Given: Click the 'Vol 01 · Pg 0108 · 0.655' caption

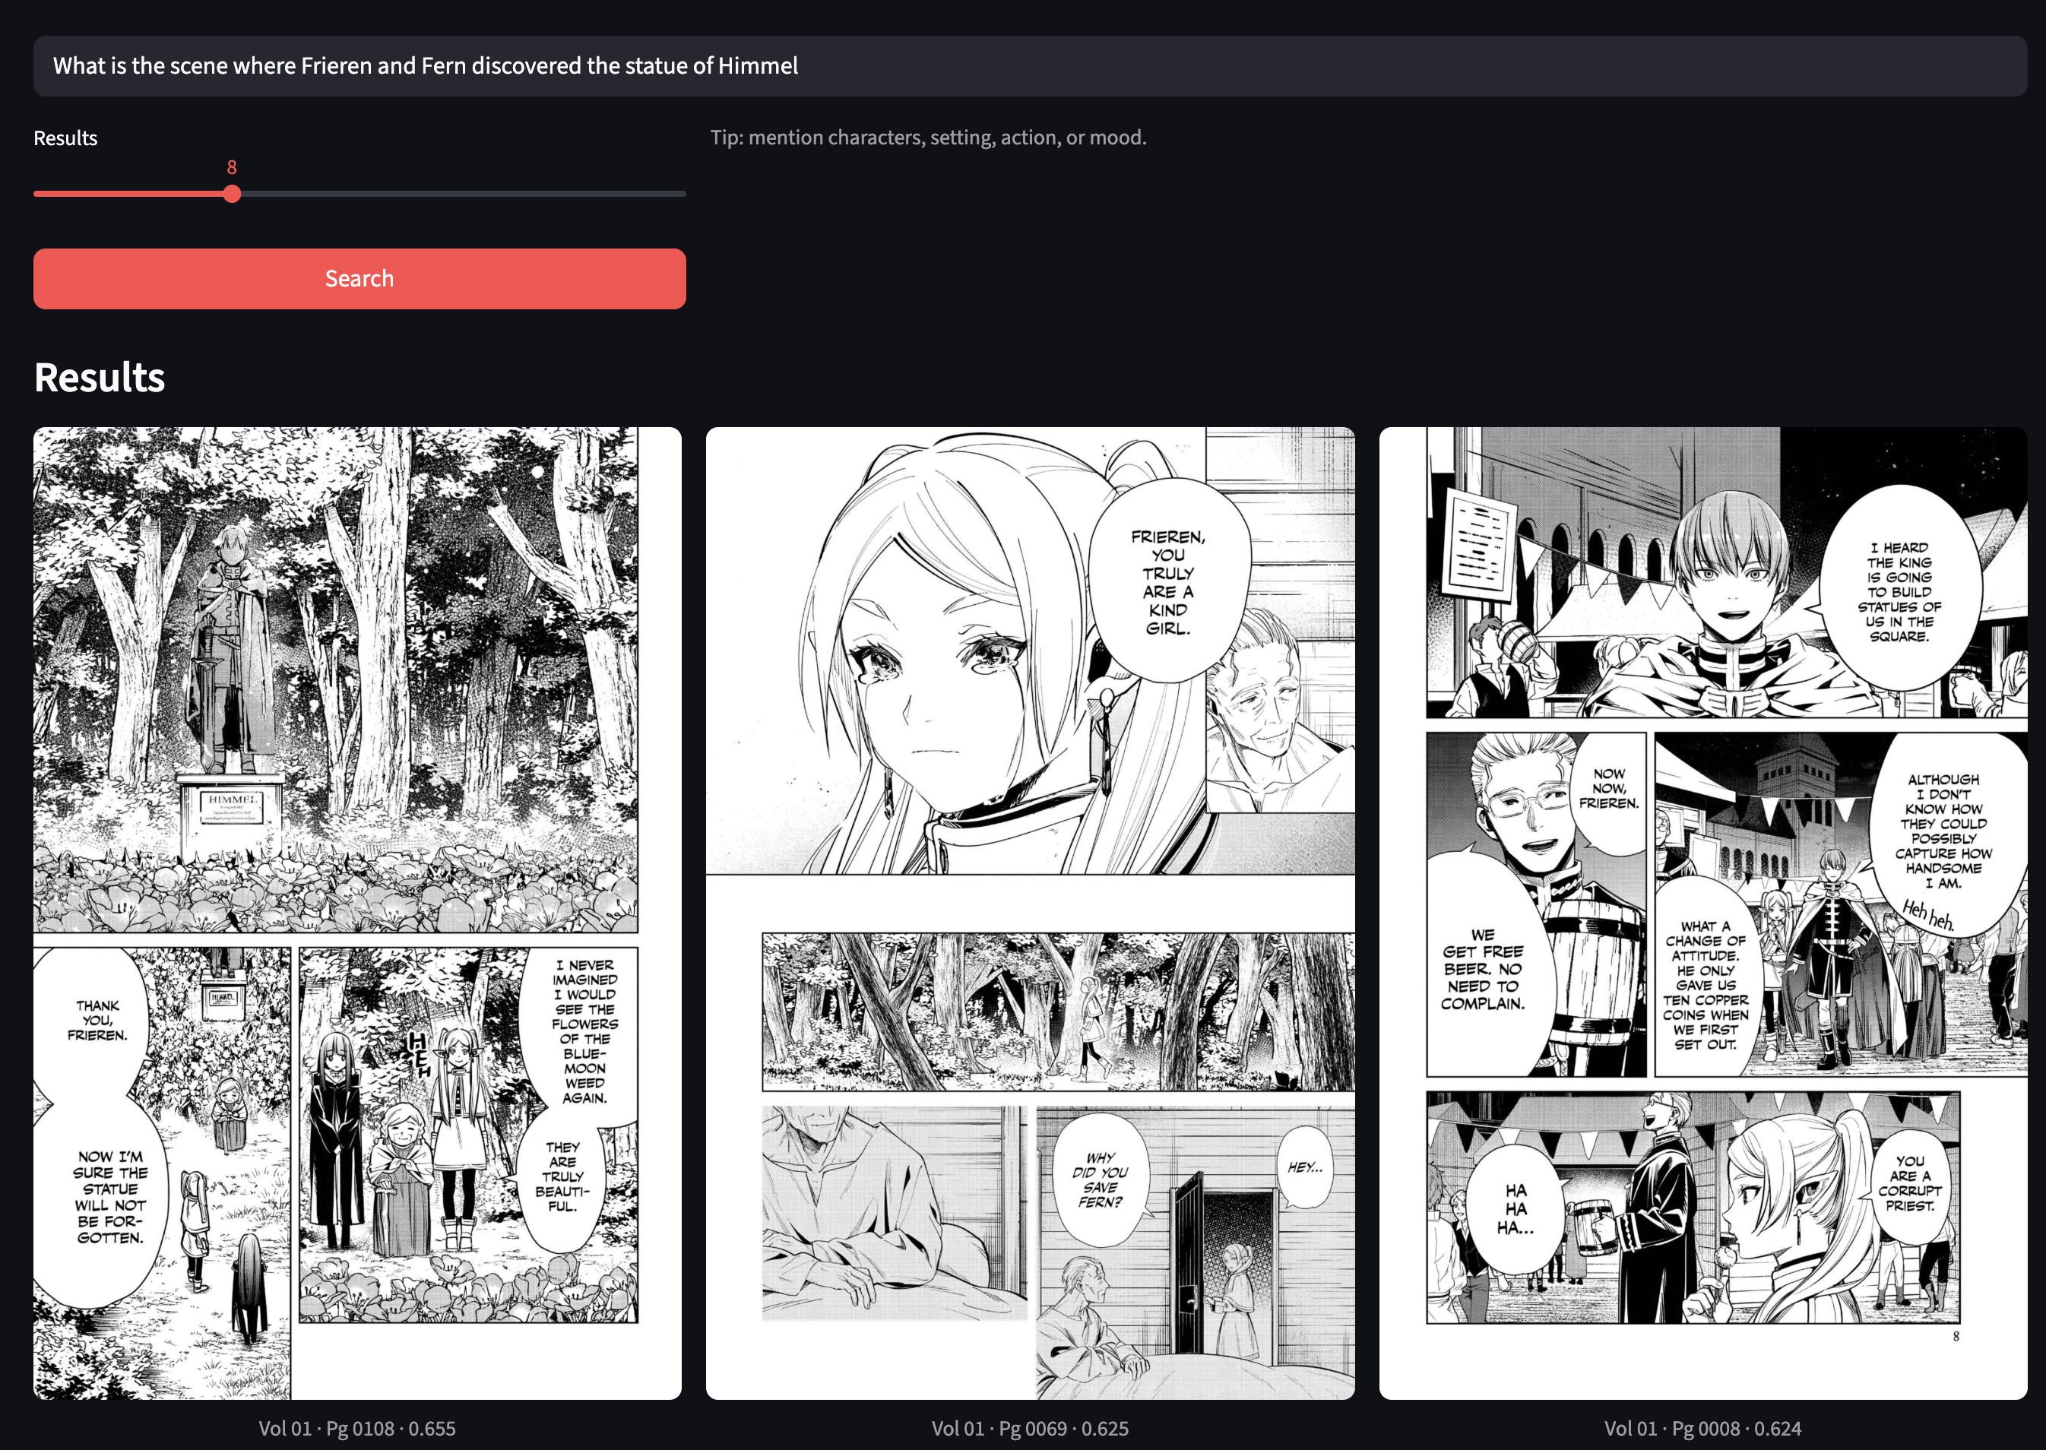Looking at the screenshot, I should 358,1428.
